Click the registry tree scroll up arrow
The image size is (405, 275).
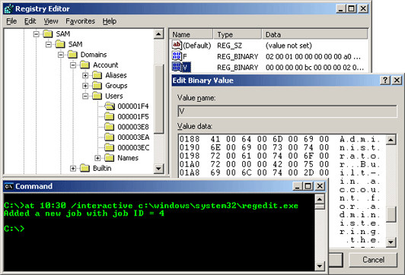(x=158, y=33)
